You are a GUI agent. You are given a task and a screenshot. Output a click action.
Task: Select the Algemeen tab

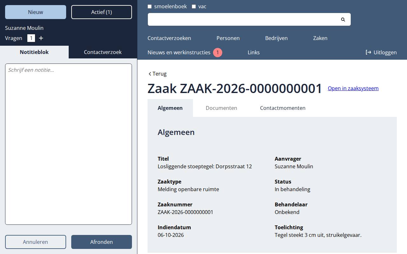[170, 108]
